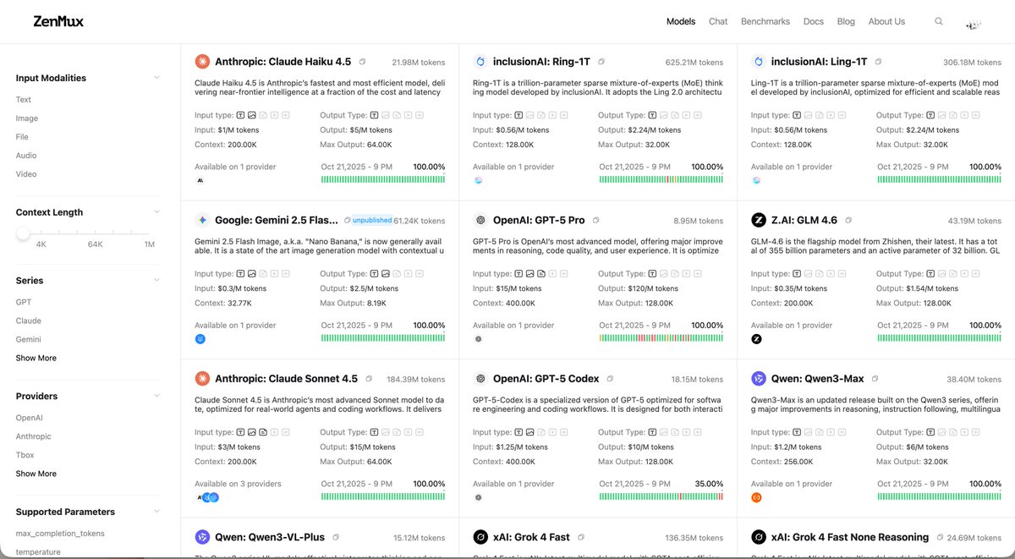
Task: Filter by File input modality
Action: tap(22, 137)
